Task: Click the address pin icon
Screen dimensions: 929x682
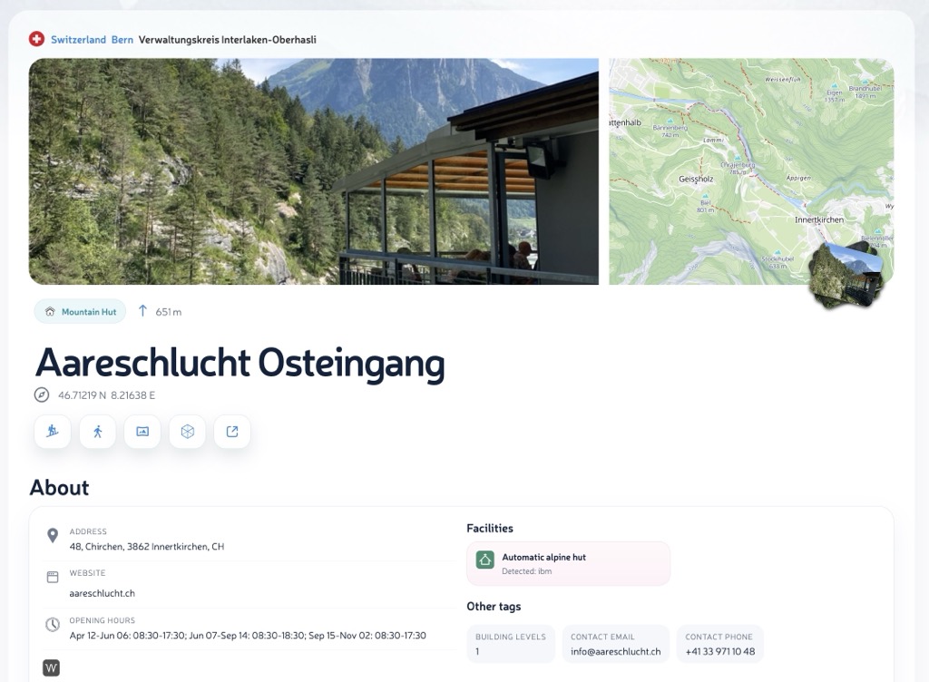Action: (53, 535)
